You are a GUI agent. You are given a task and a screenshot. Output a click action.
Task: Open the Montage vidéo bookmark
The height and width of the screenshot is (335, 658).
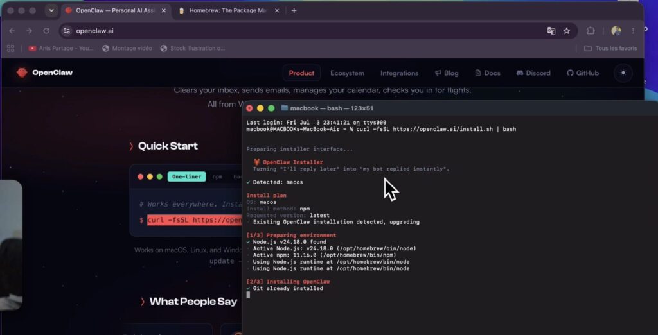[x=127, y=49]
